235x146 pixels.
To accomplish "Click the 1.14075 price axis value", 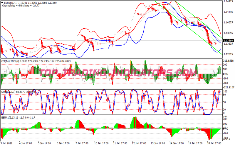I will tap(228, 22).
